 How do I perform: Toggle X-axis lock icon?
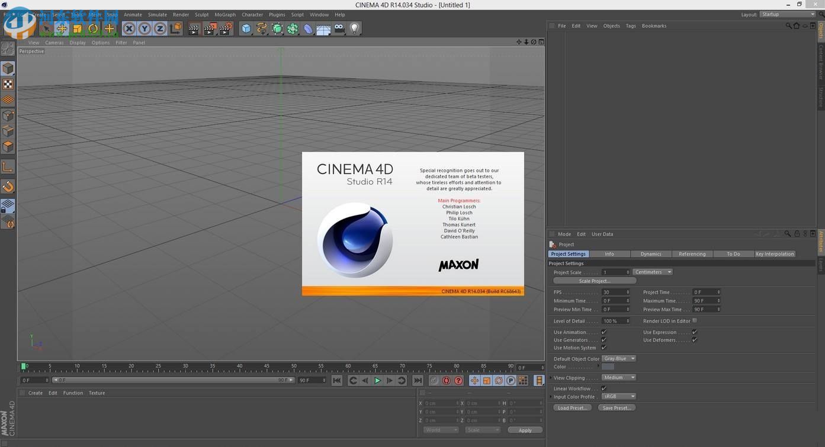coord(129,28)
